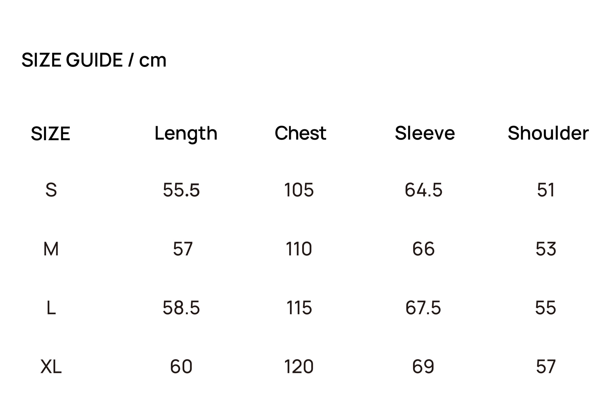The width and height of the screenshot is (608, 416).
Task: Select the M size row label
Action: 51,249
